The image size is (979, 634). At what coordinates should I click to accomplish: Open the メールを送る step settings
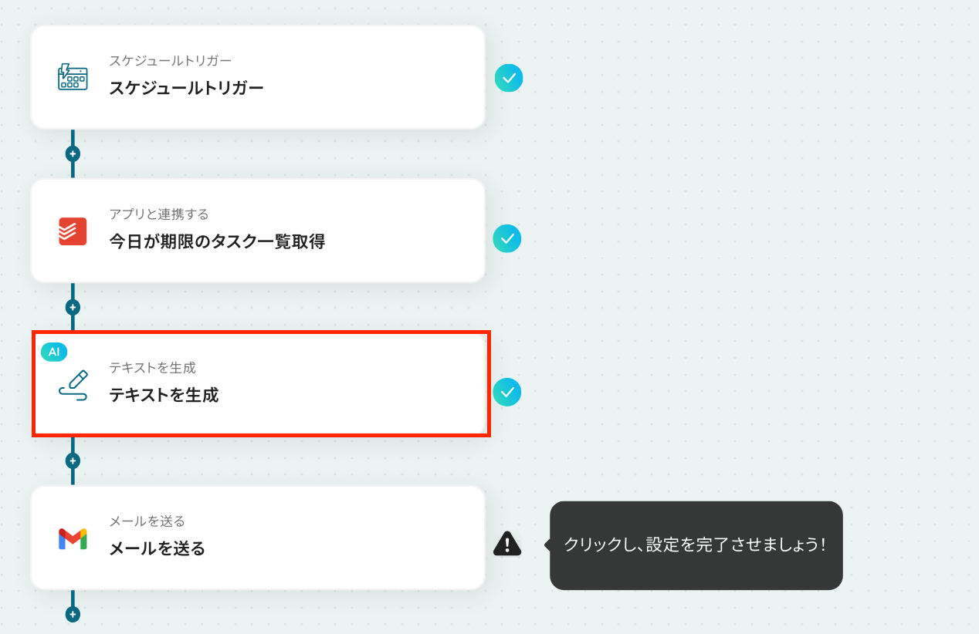pos(258,538)
